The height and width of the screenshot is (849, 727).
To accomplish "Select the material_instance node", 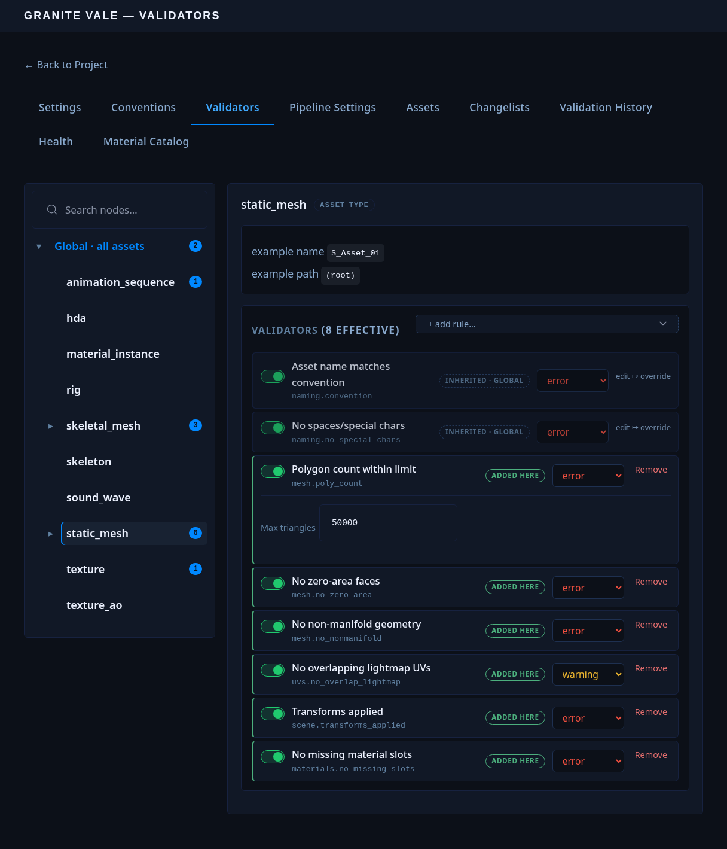I will pos(112,354).
